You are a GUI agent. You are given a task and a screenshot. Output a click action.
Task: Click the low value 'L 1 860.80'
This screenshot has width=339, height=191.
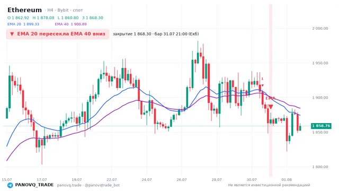click(x=68, y=18)
